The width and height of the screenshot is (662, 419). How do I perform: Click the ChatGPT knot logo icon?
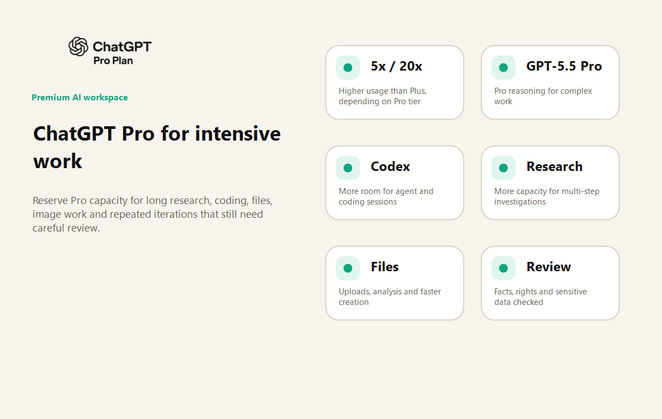click(78, 46)
